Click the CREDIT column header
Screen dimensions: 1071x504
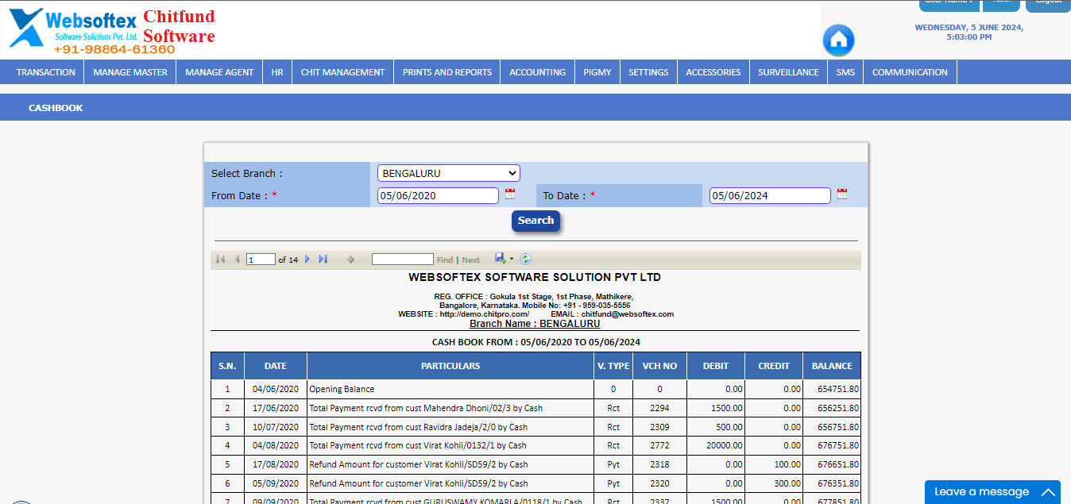(774, 366)
